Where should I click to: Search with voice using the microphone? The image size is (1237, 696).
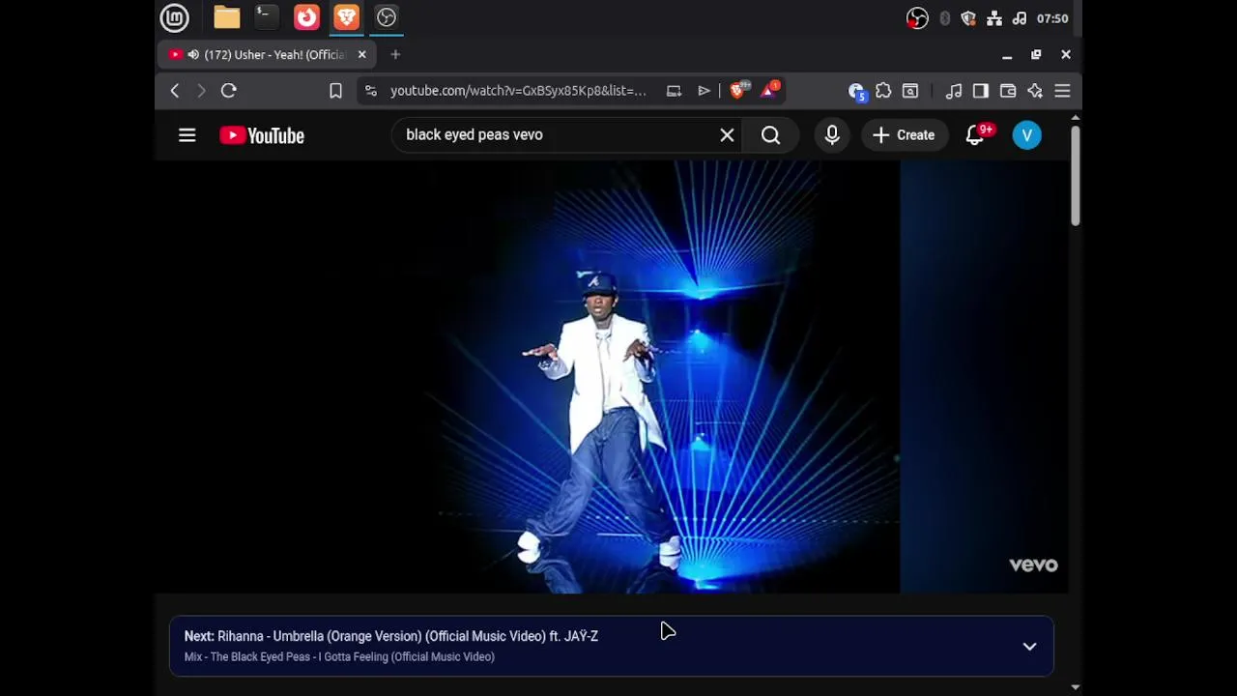832,135
